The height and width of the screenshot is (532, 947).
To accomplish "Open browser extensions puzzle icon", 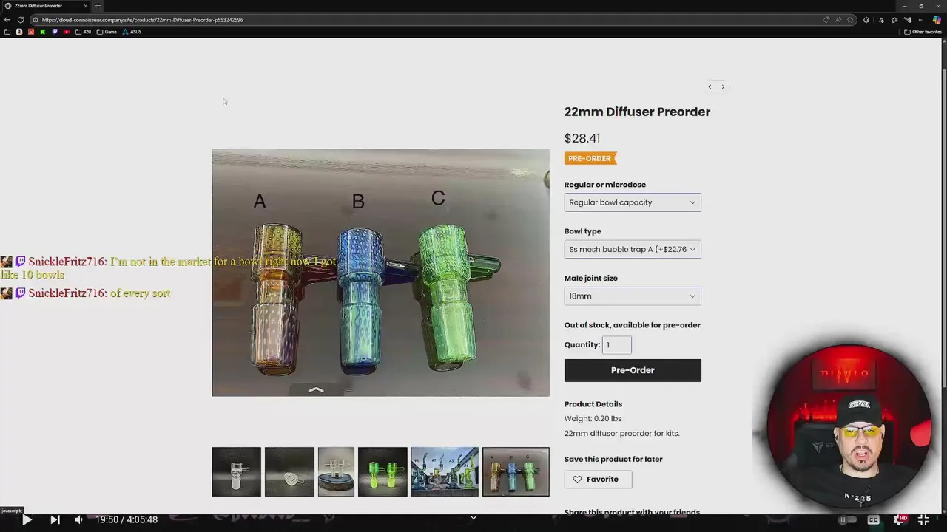I will click(x=866, y=20).
